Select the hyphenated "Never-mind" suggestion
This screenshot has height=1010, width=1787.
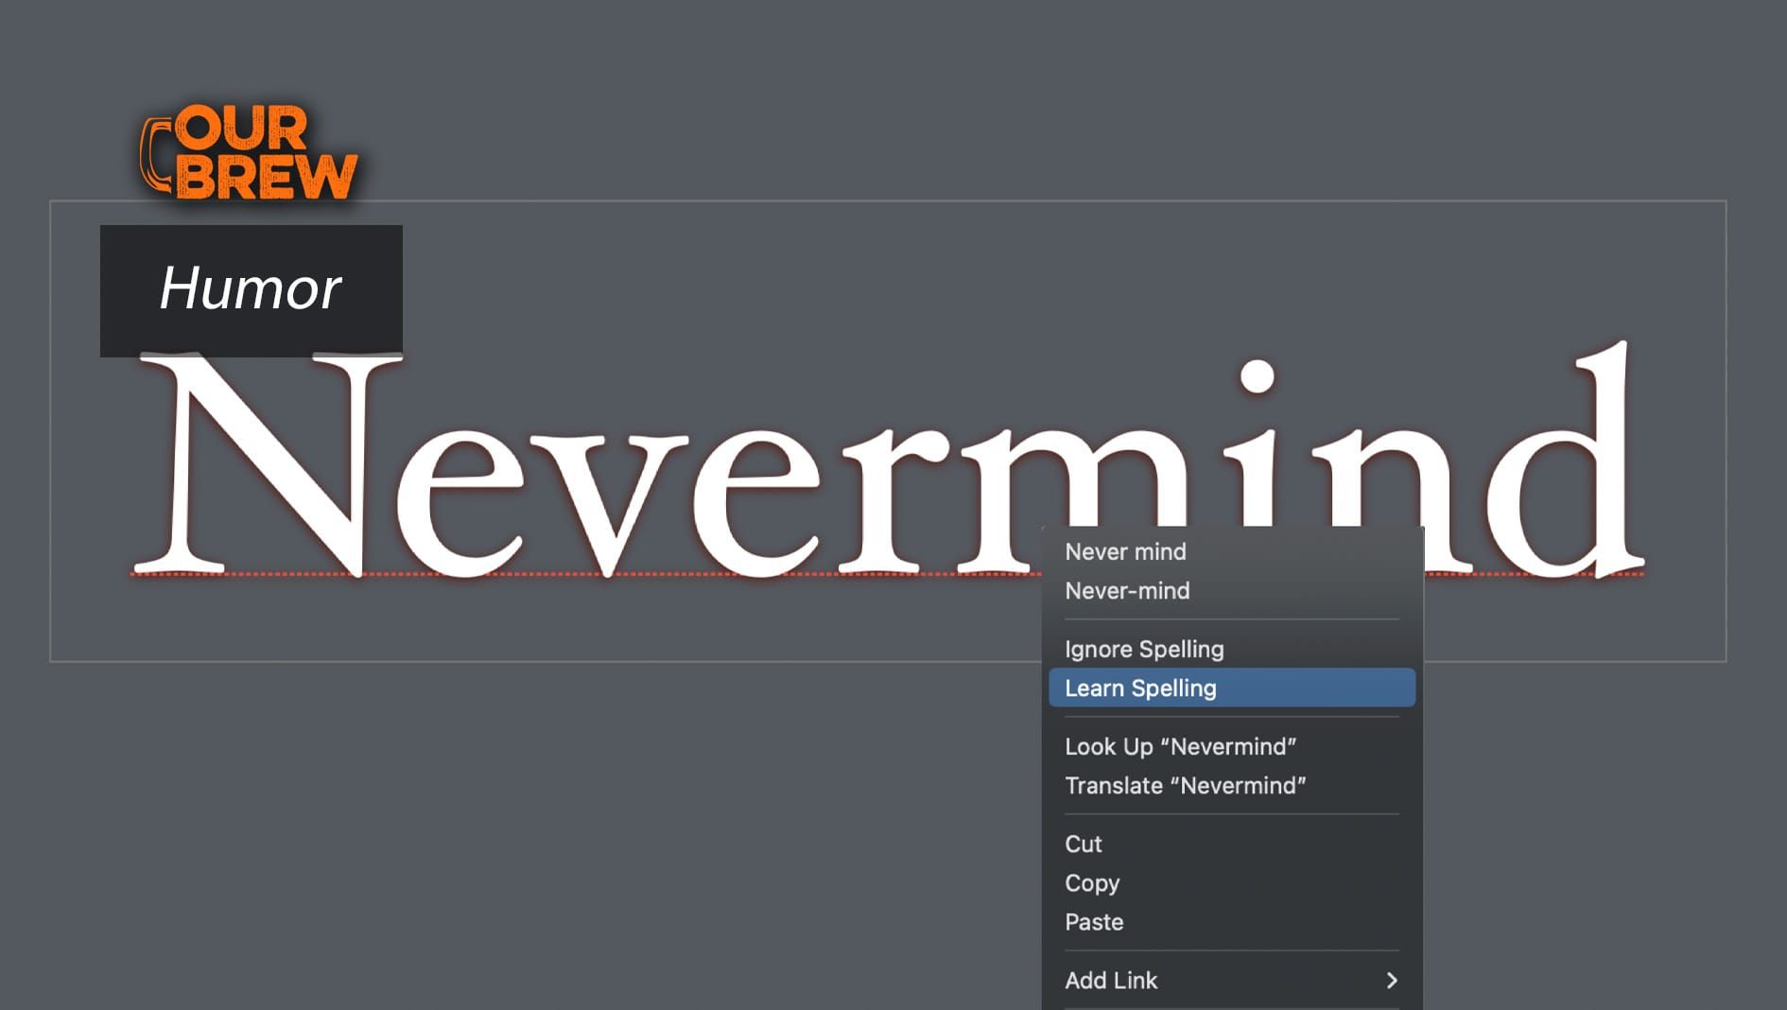click(1128, 590)
